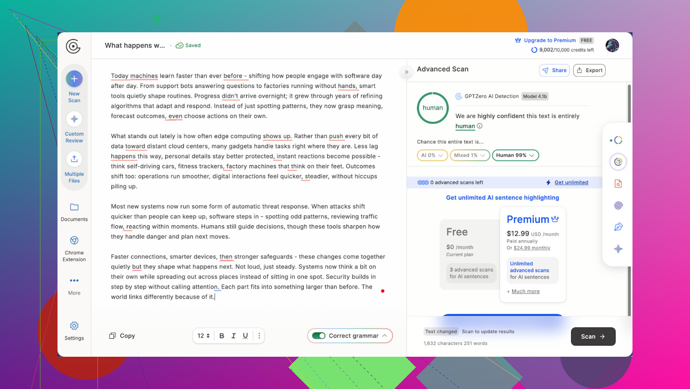Open Custom Review from sidebar

click(x=74, y=119)
